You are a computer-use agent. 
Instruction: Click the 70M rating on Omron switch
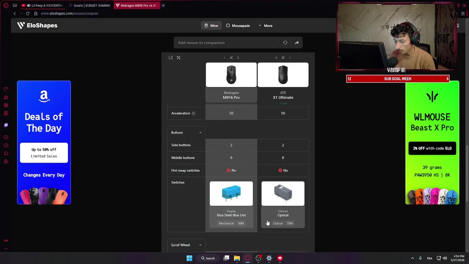[x=290, y=223]
